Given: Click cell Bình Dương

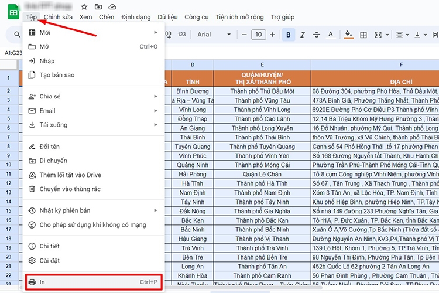Looking at the screenshot, I should (193, 91).
